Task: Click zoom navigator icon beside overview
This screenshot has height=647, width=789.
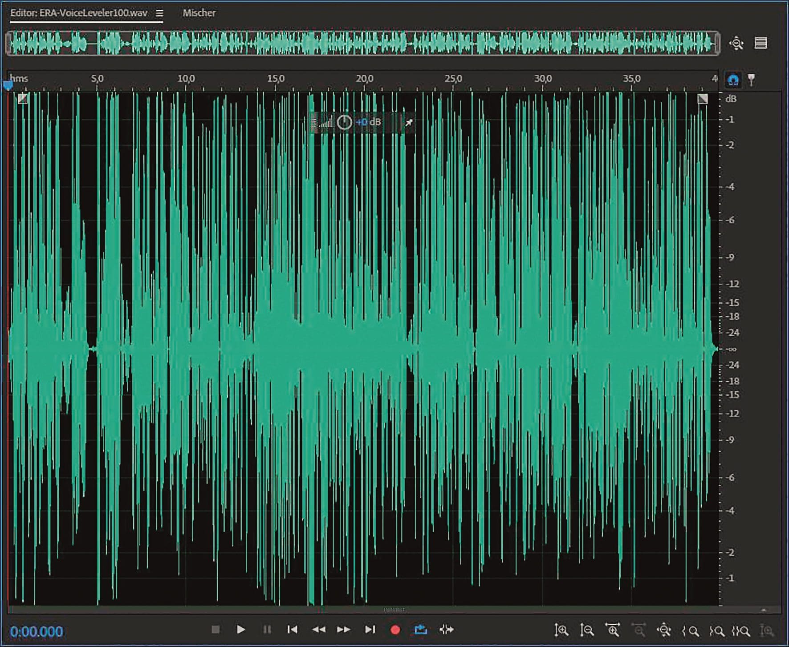Action: pos(736,43)
